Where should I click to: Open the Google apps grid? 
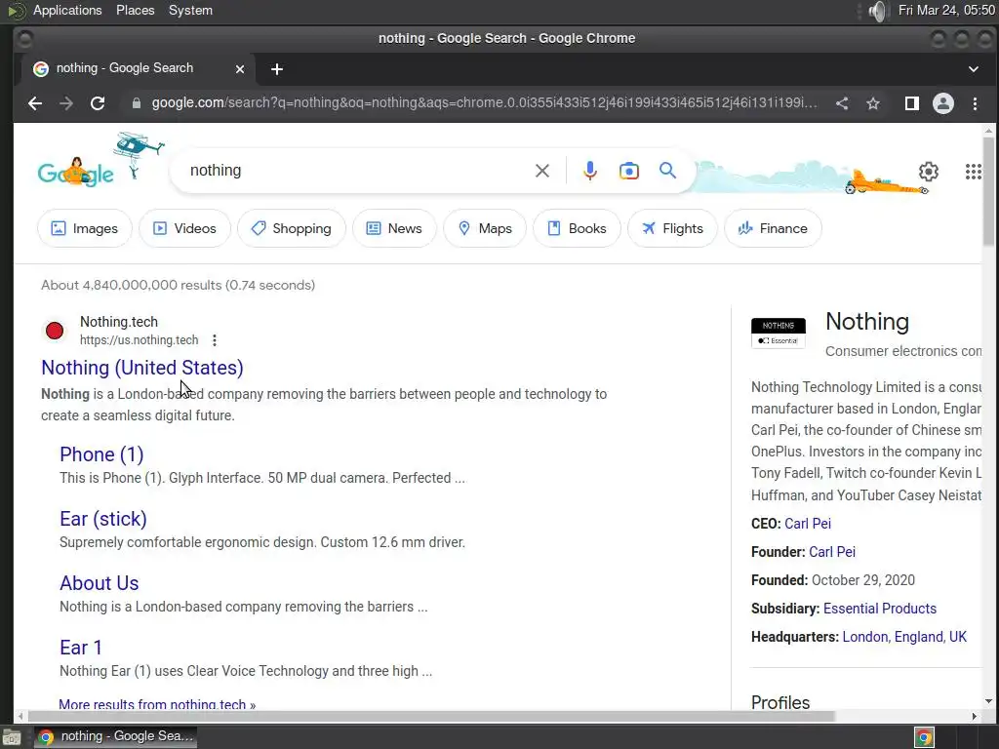pos(973,172)
